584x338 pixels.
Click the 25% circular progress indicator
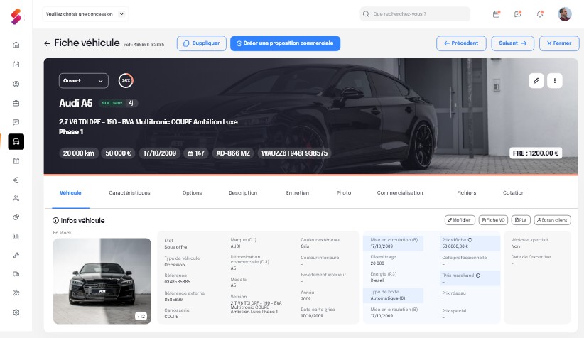tap(126, 81)
